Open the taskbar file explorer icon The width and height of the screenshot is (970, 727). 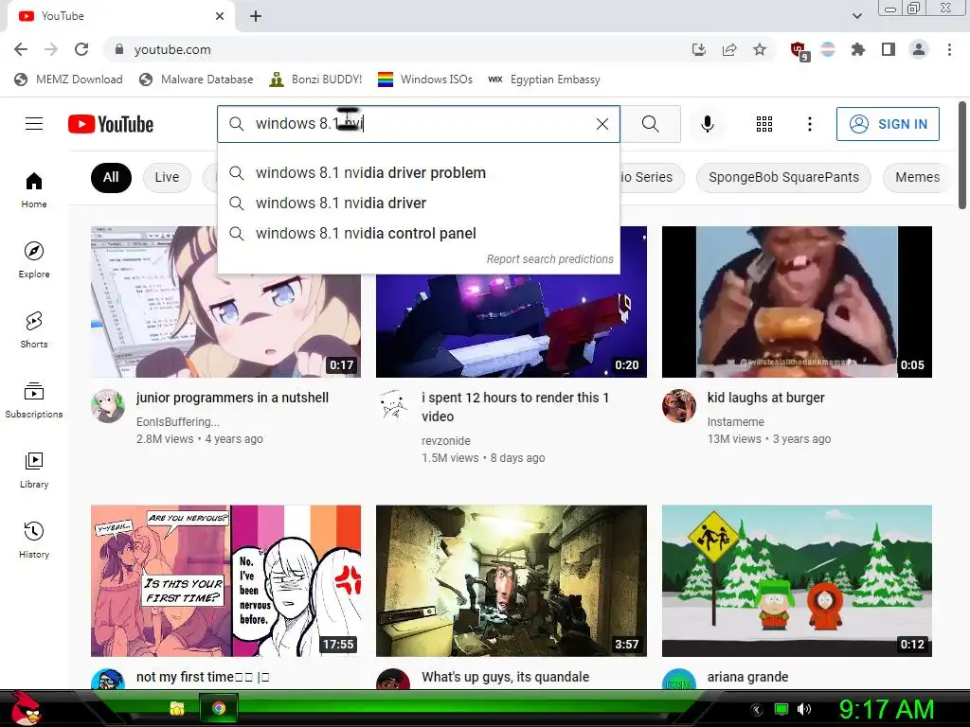pyautogui.click(x=177, y=708)
